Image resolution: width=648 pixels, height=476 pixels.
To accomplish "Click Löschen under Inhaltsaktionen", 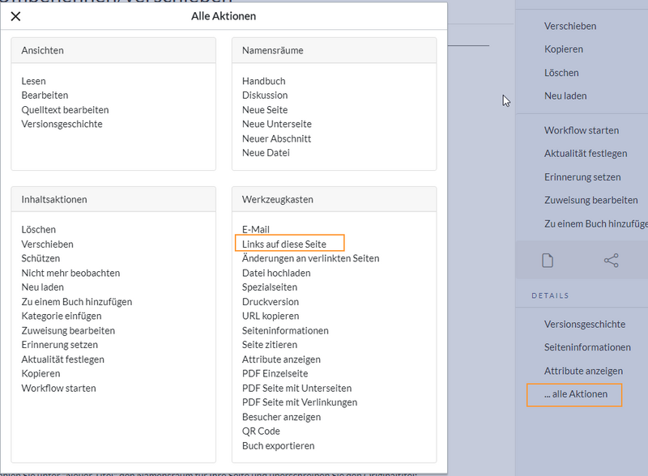I will tap(38, 229).
